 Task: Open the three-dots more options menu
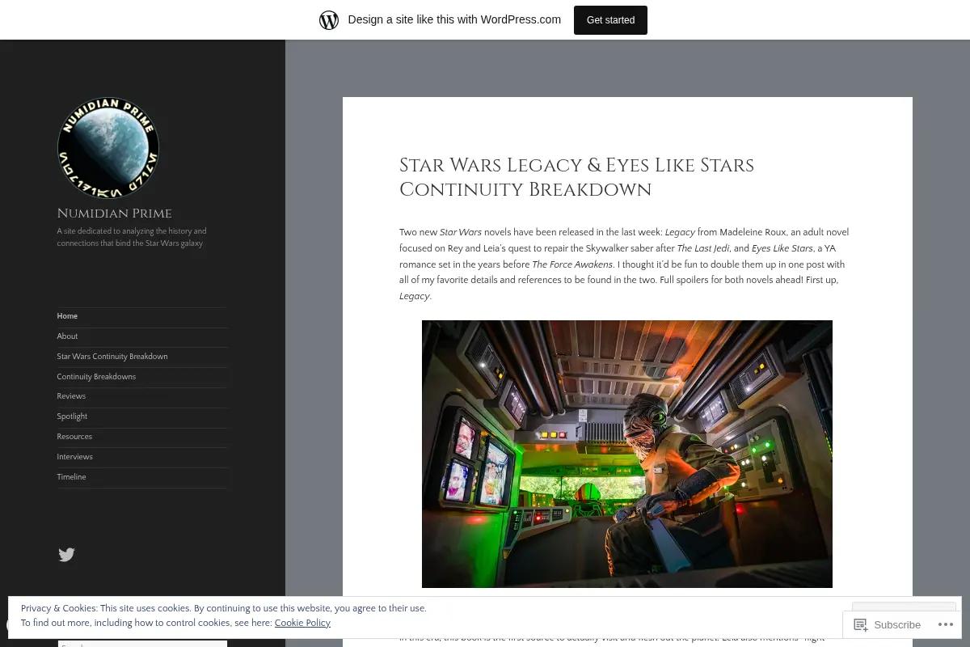tap(946, 624)
